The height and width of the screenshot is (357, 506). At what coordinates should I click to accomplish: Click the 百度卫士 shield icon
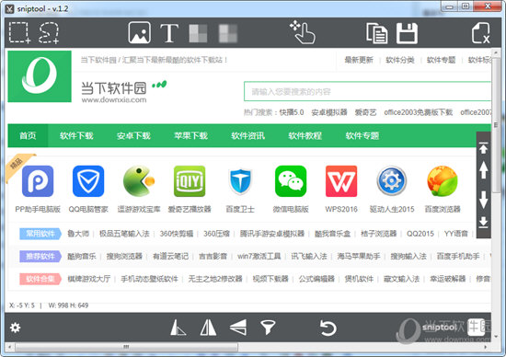(240, 181)
